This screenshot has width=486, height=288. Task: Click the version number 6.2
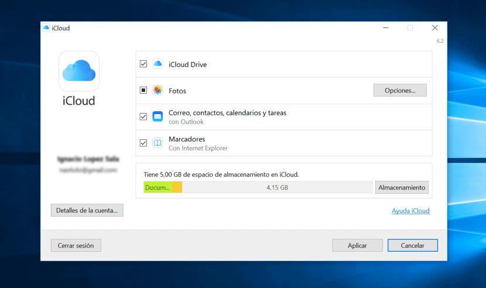point(440,41)
